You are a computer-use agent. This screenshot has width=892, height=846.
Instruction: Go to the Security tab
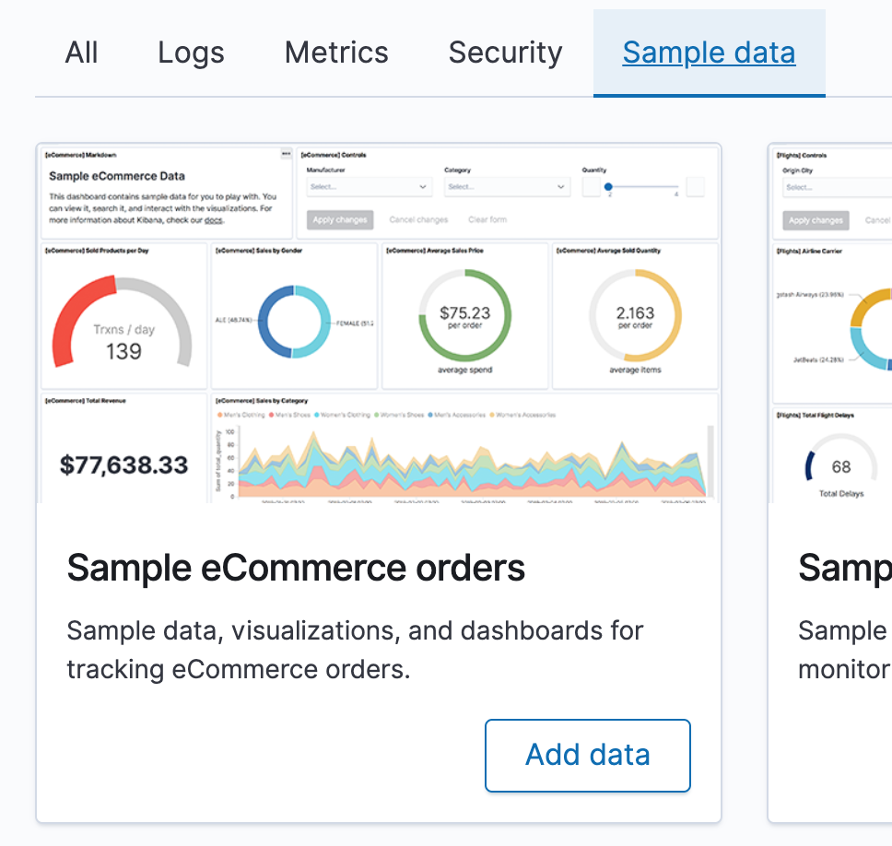[505, 53]
